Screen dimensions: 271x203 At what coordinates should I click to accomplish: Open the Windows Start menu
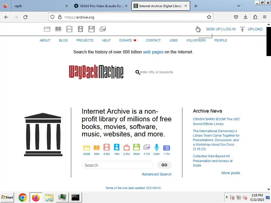click(x=7, y=197)
